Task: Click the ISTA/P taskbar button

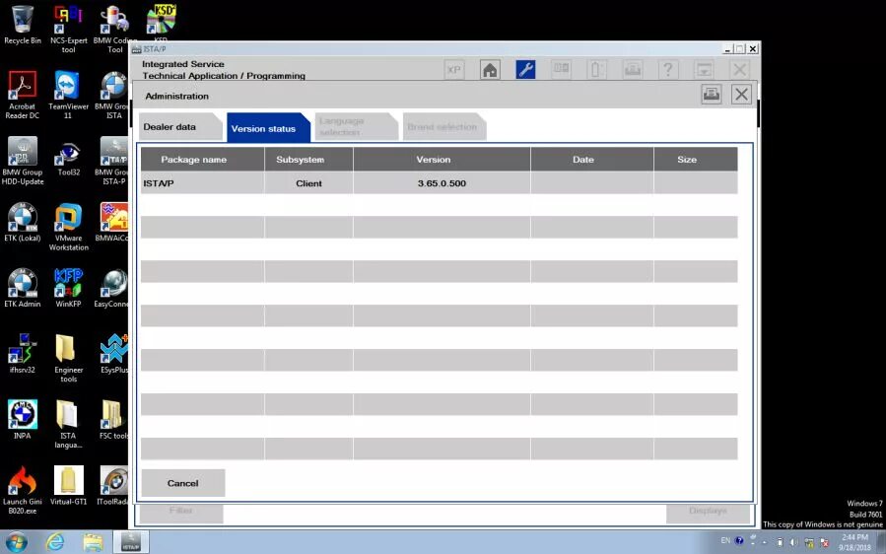Action: pos(131,541)
